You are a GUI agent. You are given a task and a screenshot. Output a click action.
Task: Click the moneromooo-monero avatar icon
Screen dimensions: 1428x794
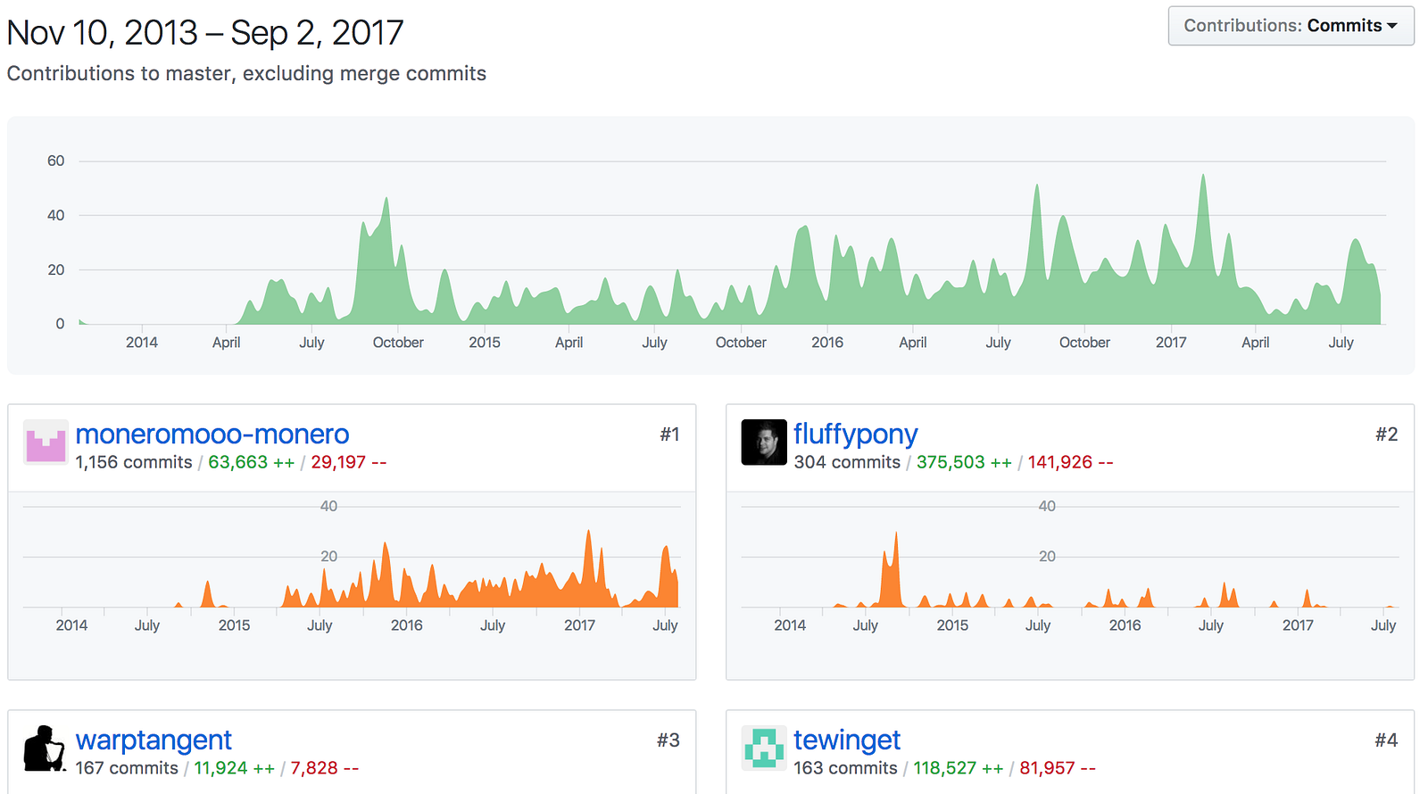[x=46, y=442]
